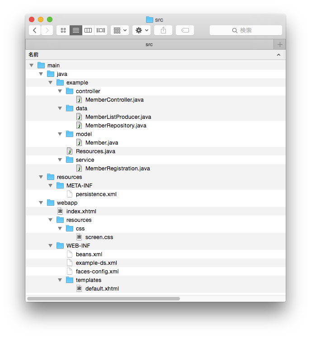Viewport: 311px width, 338px height.
Task: Click the Member.java file icon
Action: point(79,142)
